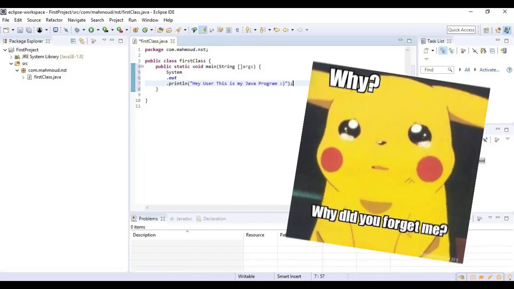Screen dimensions: 514x289
Task: Toggle Hide Completed Tasks icon
Action: [475, 51]
